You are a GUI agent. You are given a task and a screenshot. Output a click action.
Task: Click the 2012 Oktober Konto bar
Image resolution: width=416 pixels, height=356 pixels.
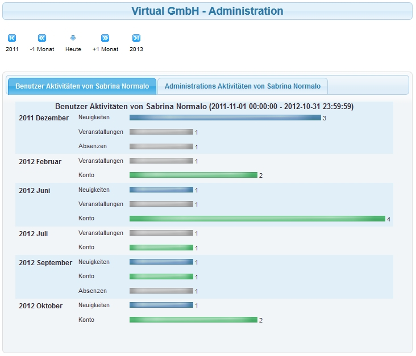pyautogui.click(x=193, y=320)
